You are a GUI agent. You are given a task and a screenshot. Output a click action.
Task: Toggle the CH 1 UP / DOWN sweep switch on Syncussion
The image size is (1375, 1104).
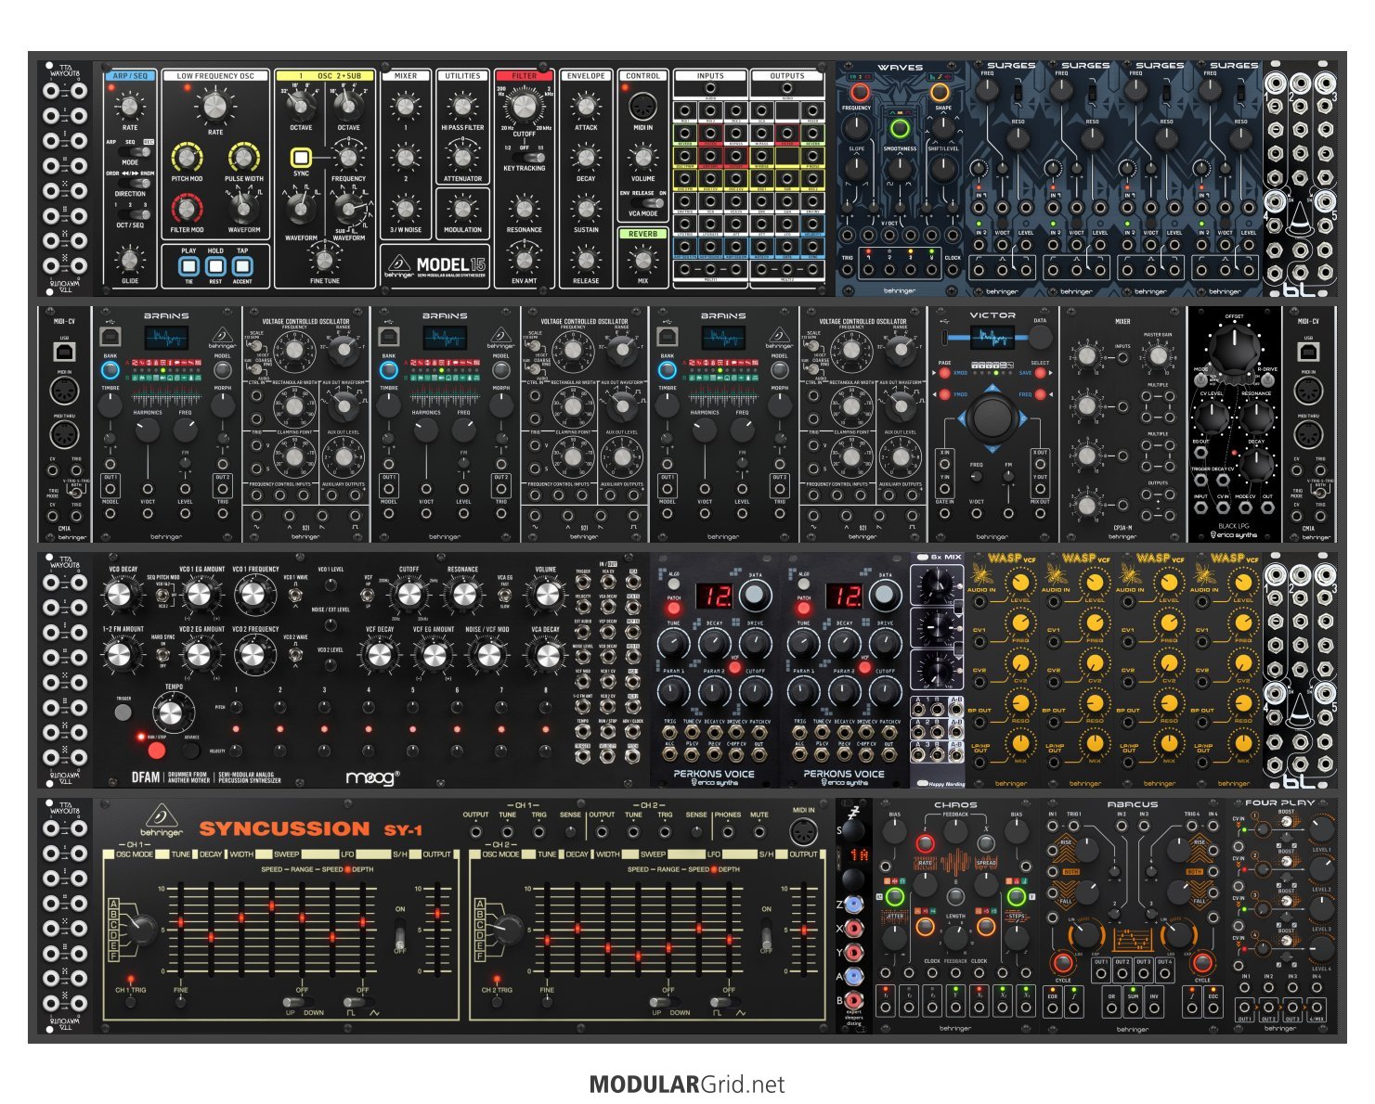click(x=299, y=1002)
